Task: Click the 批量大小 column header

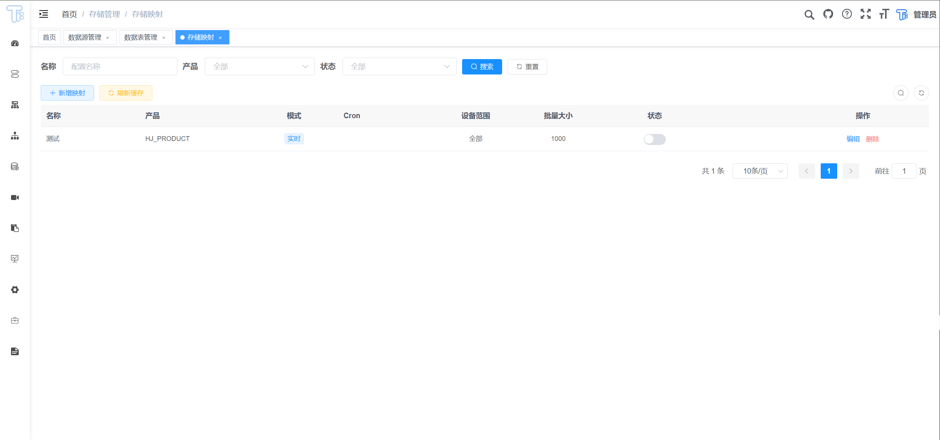Action: tap(558, 116)
